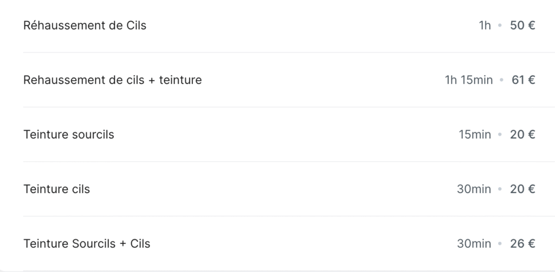Click the 61 € price
The height and width of the screenshot is (272, 555).
pos(523,80)
